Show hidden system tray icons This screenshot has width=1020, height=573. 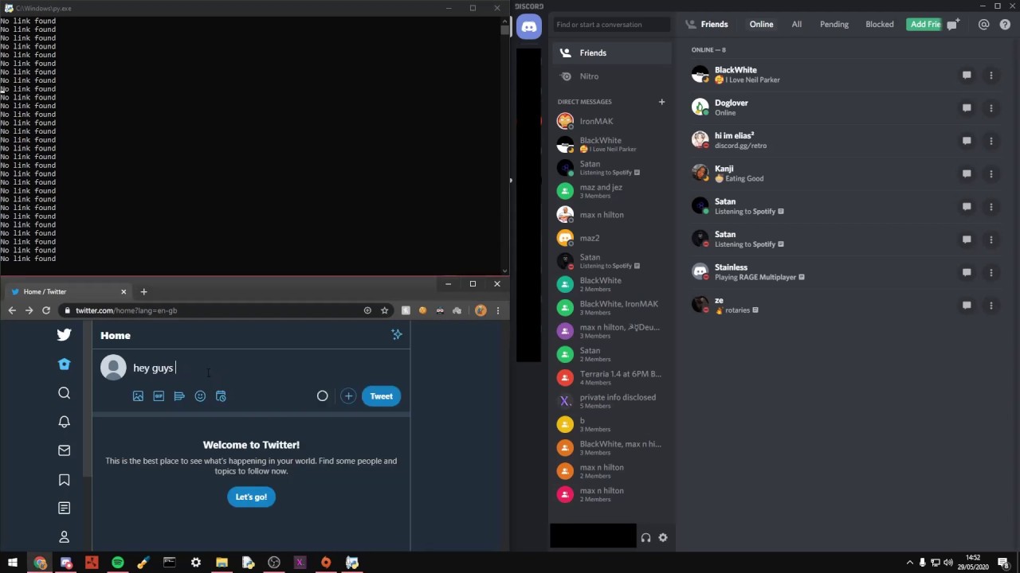(909, 563)
